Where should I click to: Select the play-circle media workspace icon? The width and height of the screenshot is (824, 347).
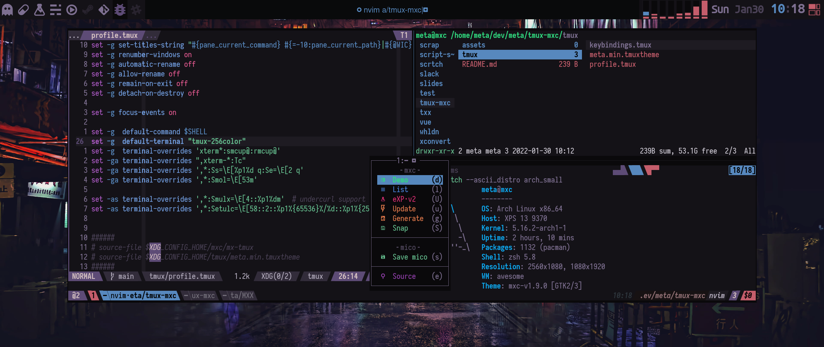pos(71,10)
